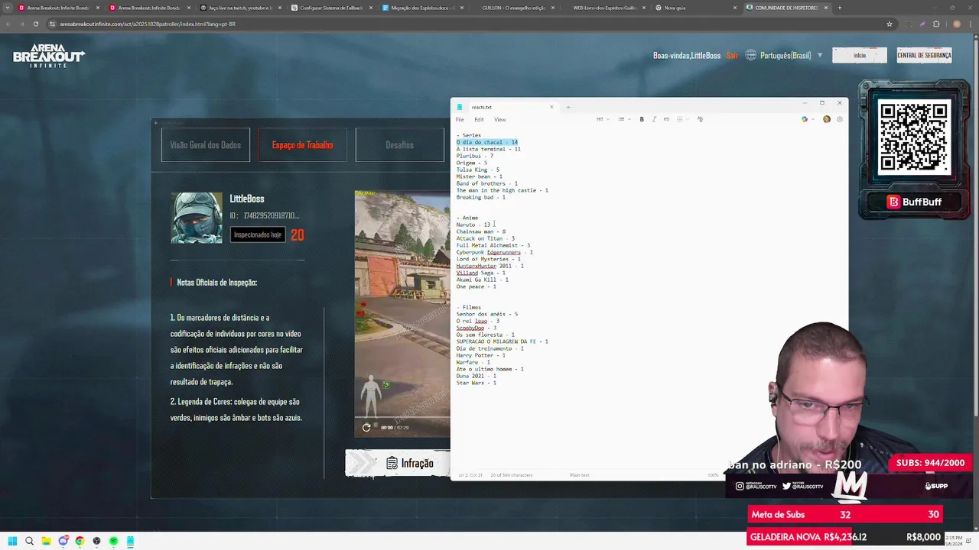Open Central de Segurança
Screen dimensions: 979x550
click(924, 55)
